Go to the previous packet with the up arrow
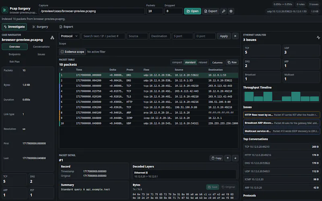This screenshot has width=322, height=201. 228,158
